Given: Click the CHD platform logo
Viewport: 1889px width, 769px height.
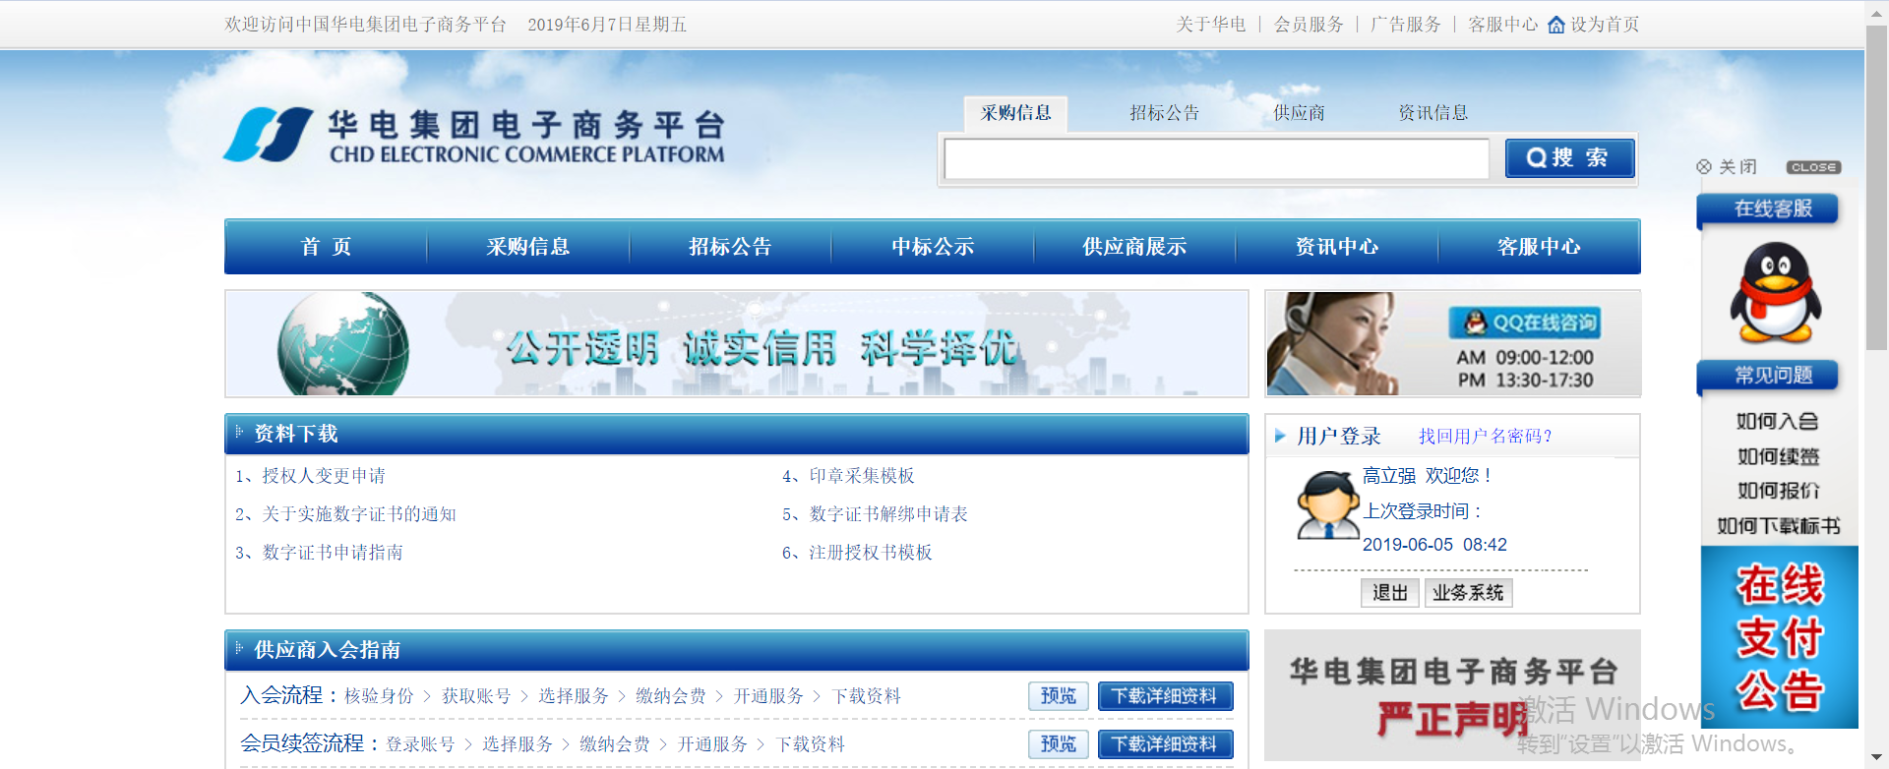Looking at the screenshot, I should 268,135.
